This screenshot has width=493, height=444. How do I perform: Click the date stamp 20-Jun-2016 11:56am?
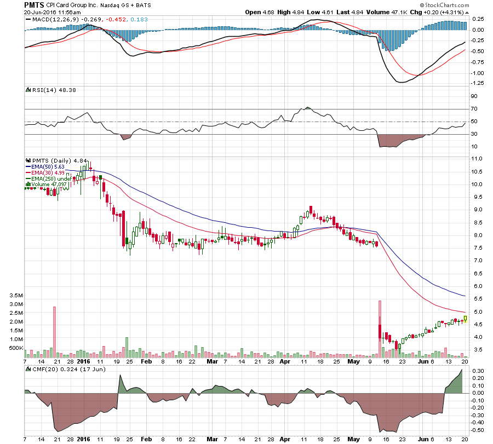(53, 13)
